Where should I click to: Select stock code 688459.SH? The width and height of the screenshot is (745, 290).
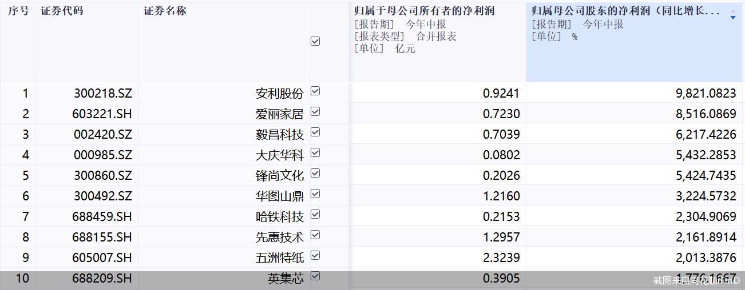[102, 217]
